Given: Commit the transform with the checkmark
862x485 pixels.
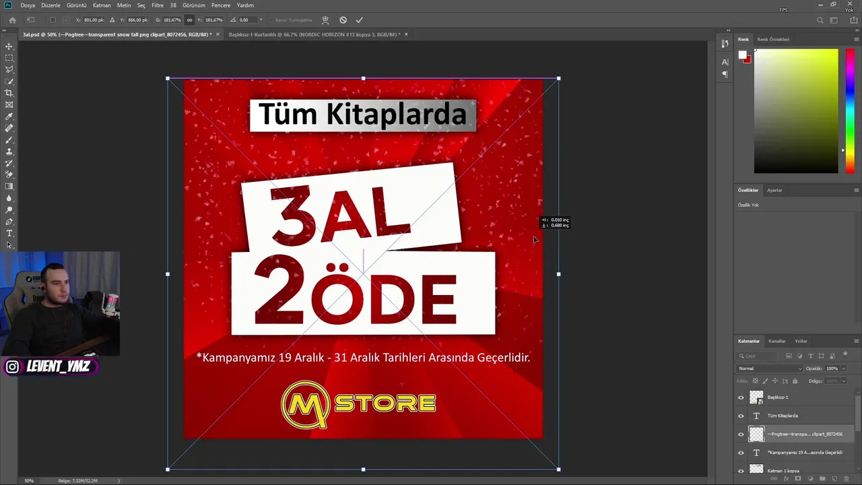Looking at the screenshot, I should [360, 20].
